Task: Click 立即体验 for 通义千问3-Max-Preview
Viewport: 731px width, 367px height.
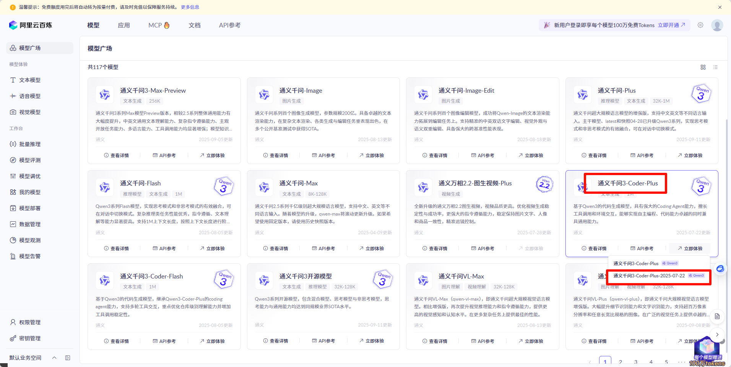Action: 212,156
